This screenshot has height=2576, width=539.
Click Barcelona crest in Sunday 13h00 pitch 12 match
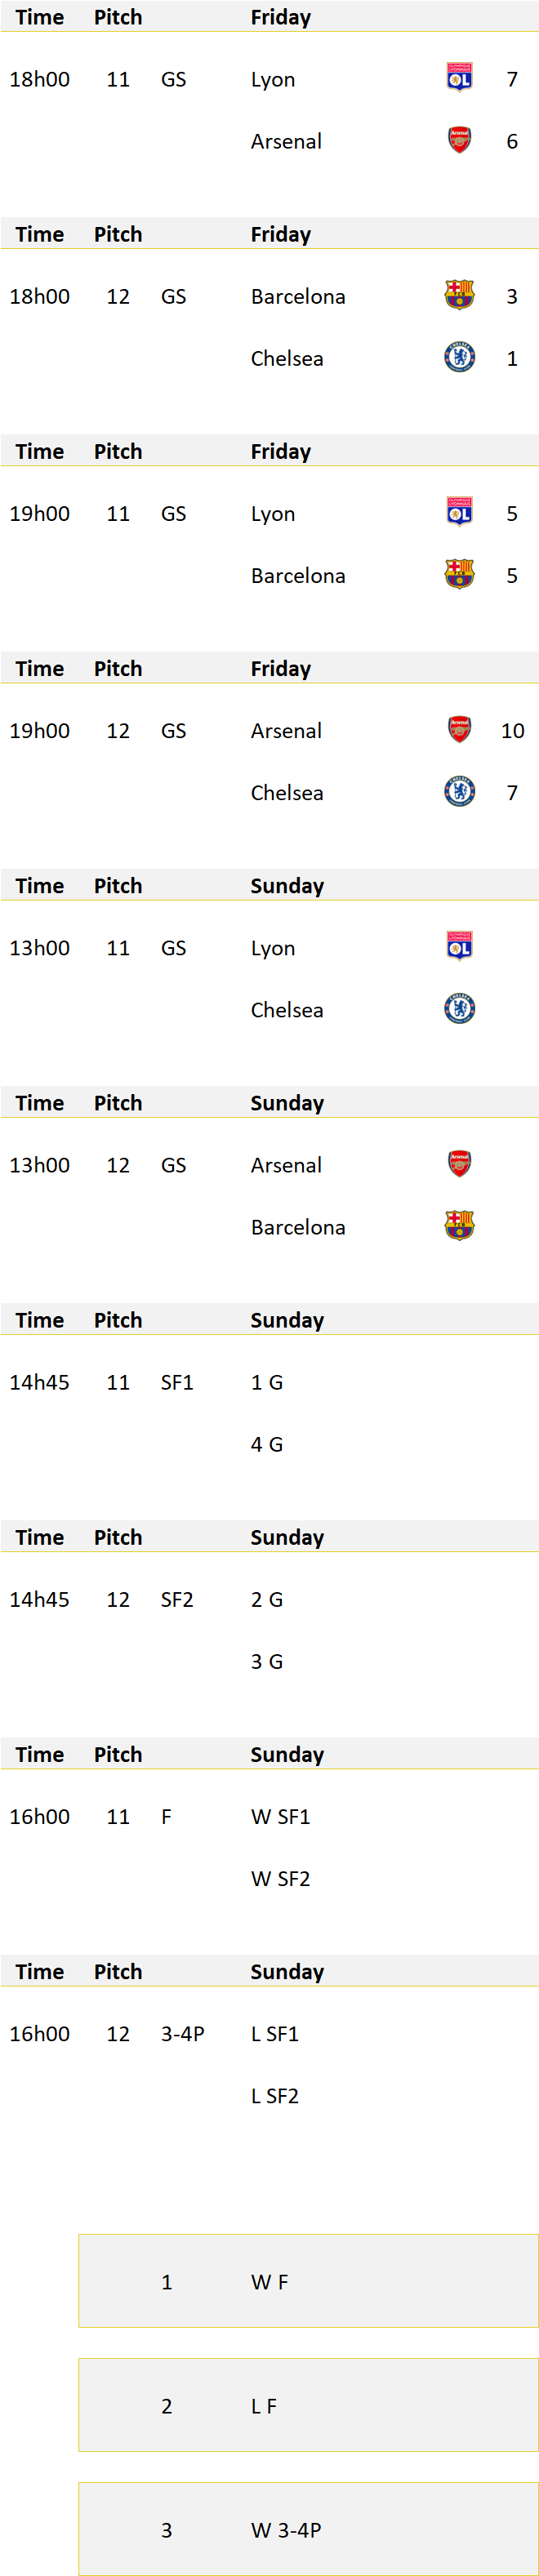coord(459,1225)
